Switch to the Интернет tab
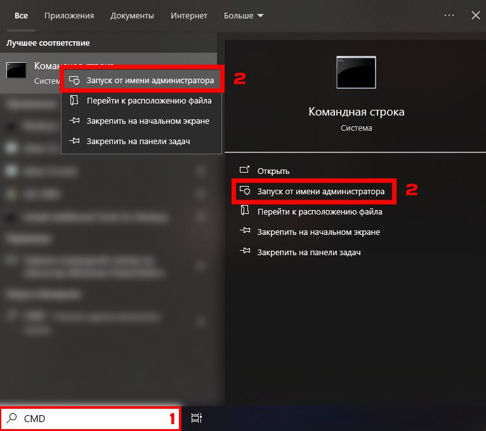The width and height of the screenshot is (486, 431). [x=189, y=15]
